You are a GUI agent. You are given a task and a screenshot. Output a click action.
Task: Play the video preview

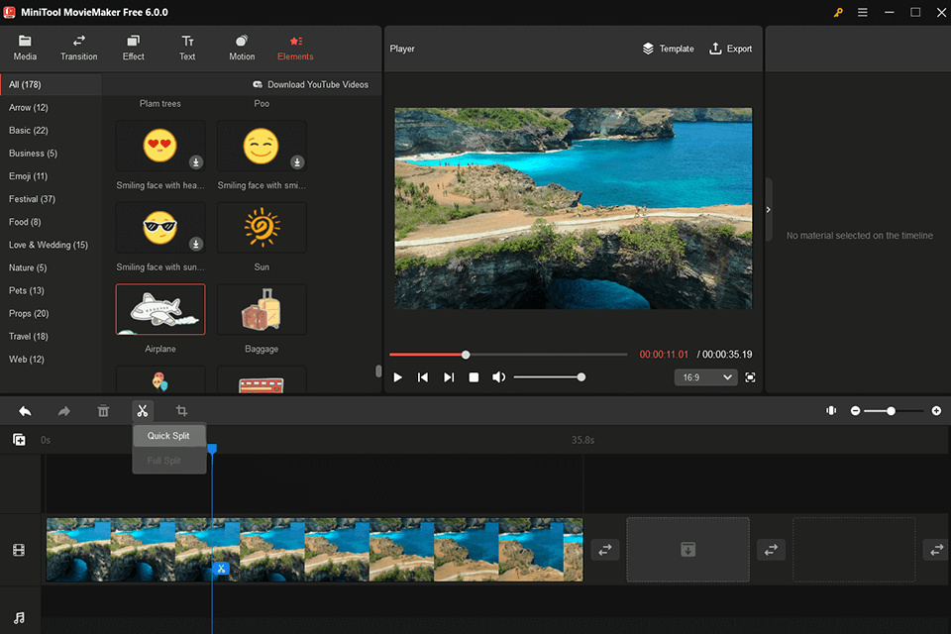[397, 377]
